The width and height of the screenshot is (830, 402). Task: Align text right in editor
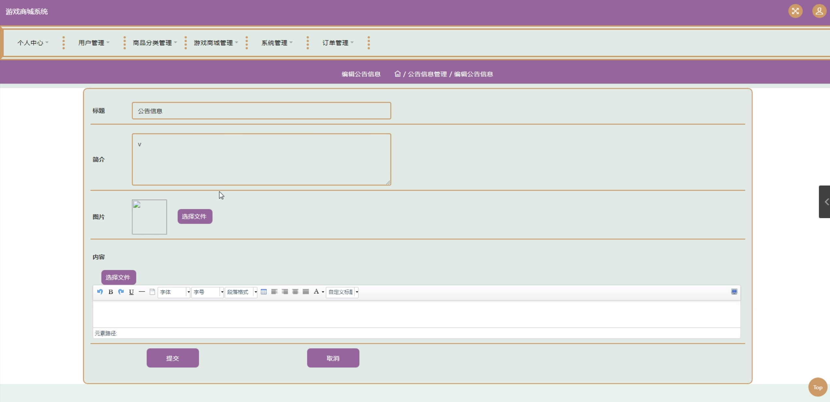click(284, 292)
